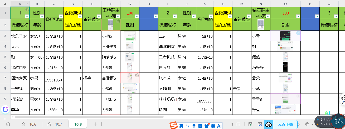
Task: Open the filter dropdown in blue column H
Action: 156,17
